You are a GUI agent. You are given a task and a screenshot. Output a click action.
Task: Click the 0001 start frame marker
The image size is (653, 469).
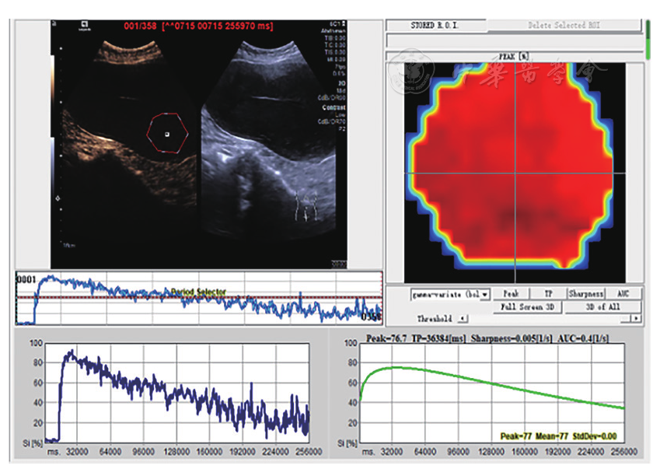pyautogui.click(x=27, y=278)
